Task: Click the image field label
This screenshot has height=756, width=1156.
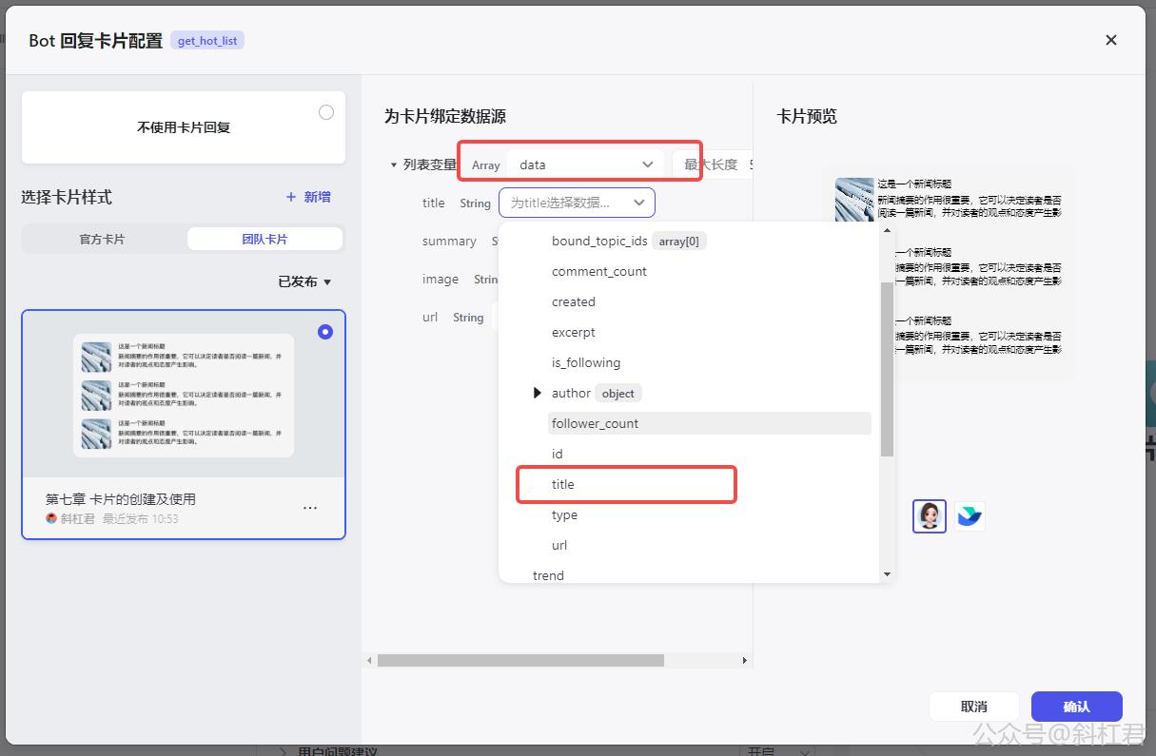Action: (441, 279)
